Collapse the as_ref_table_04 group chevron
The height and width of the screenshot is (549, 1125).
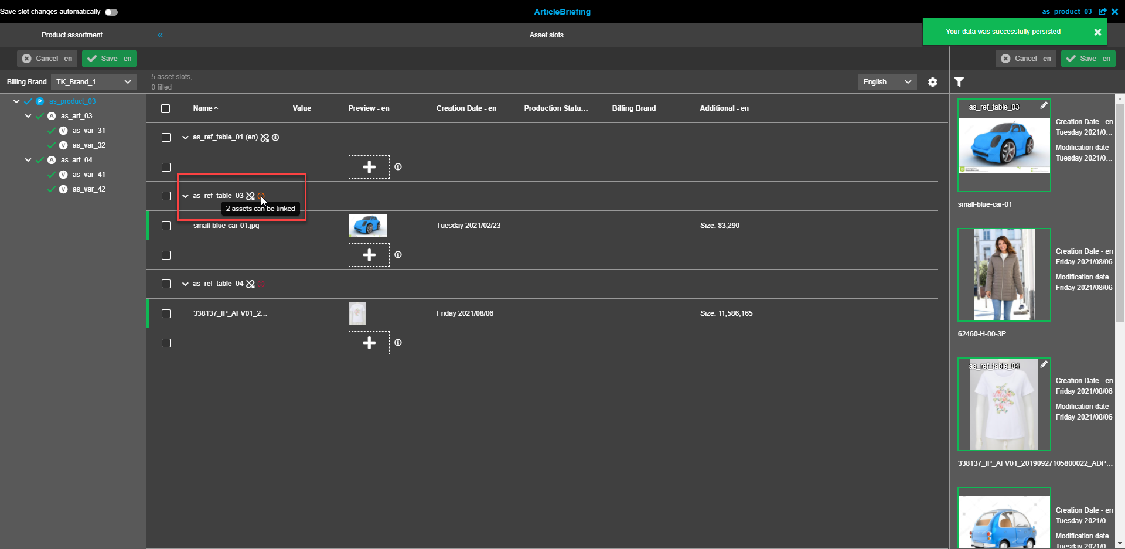(x=185, y=284)
